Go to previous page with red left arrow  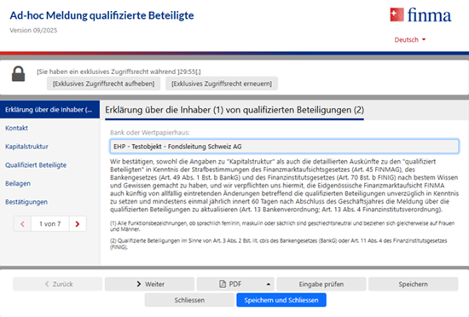pos(22,224)
